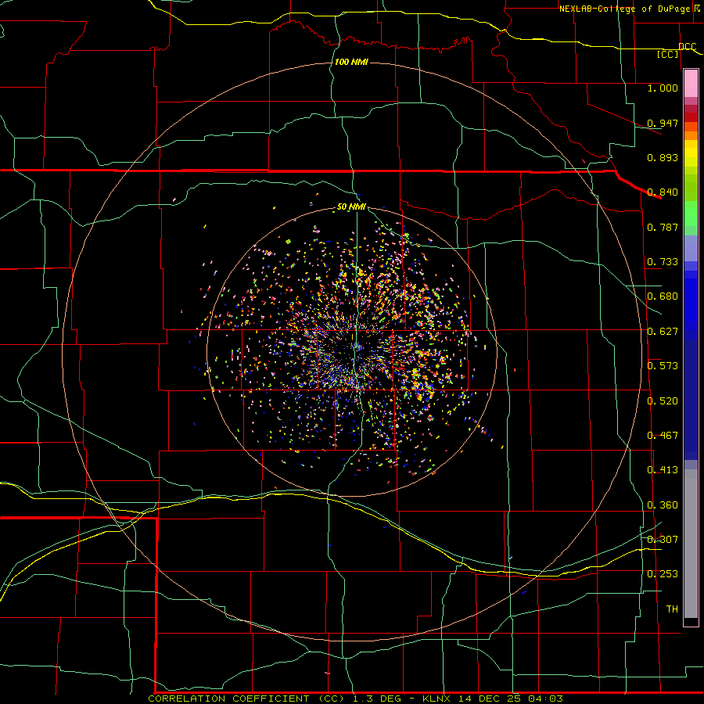The height and width of the screenshot is (704, 704).
Task: Select the 0.893 scale value
Action: [663, 157]
